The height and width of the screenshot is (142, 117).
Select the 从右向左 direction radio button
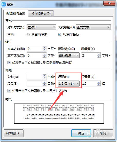tap(28, 35)
